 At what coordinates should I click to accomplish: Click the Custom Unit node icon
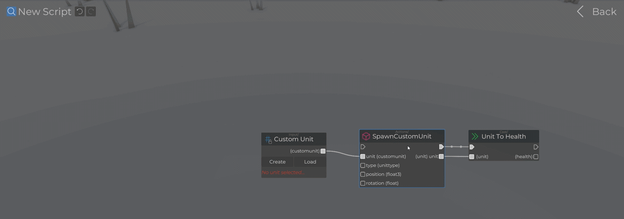[268, 140]
